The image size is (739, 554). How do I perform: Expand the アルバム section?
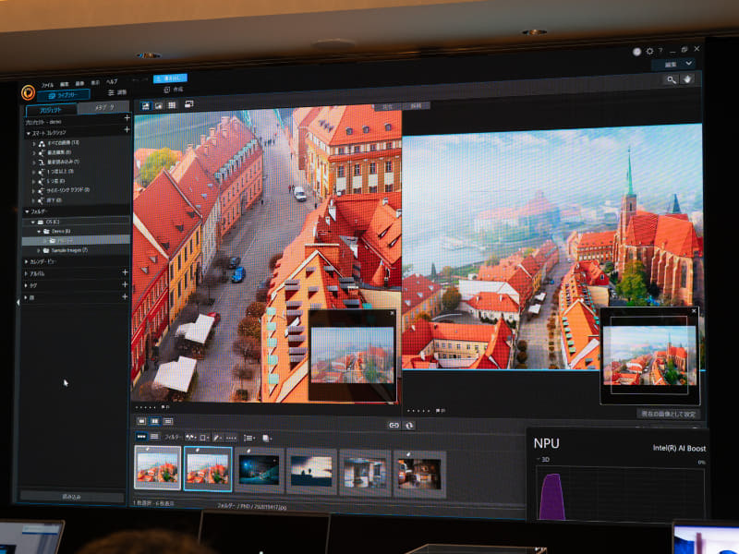pos(26,273)
